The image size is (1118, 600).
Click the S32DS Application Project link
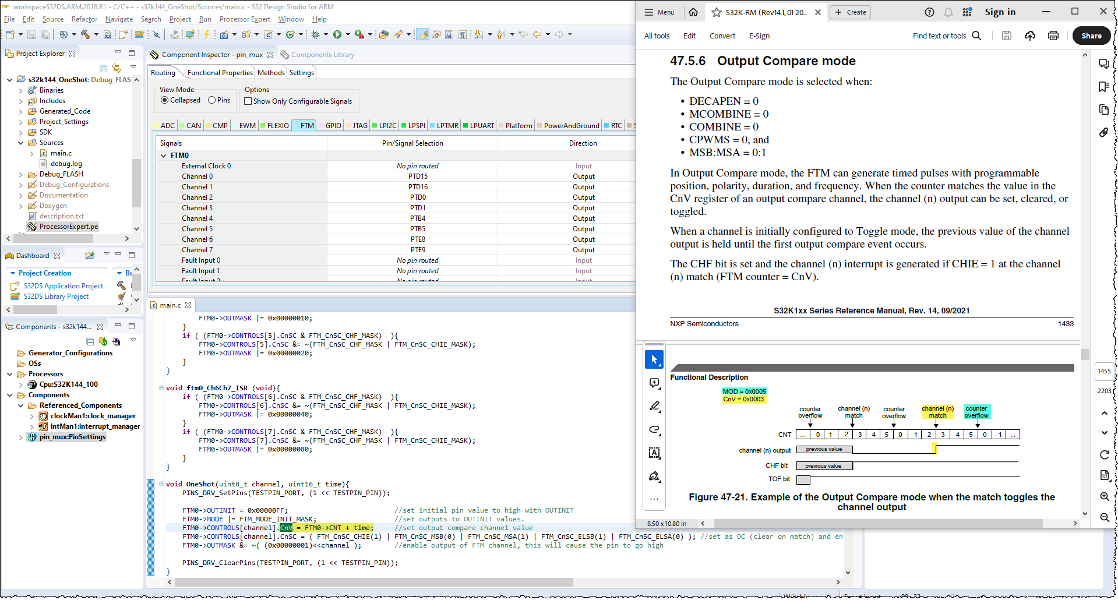coord(64,286)
